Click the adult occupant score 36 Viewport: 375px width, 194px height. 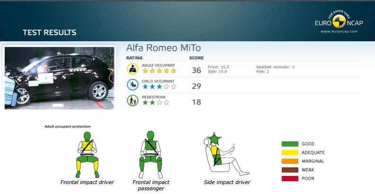tap(196, 70)
